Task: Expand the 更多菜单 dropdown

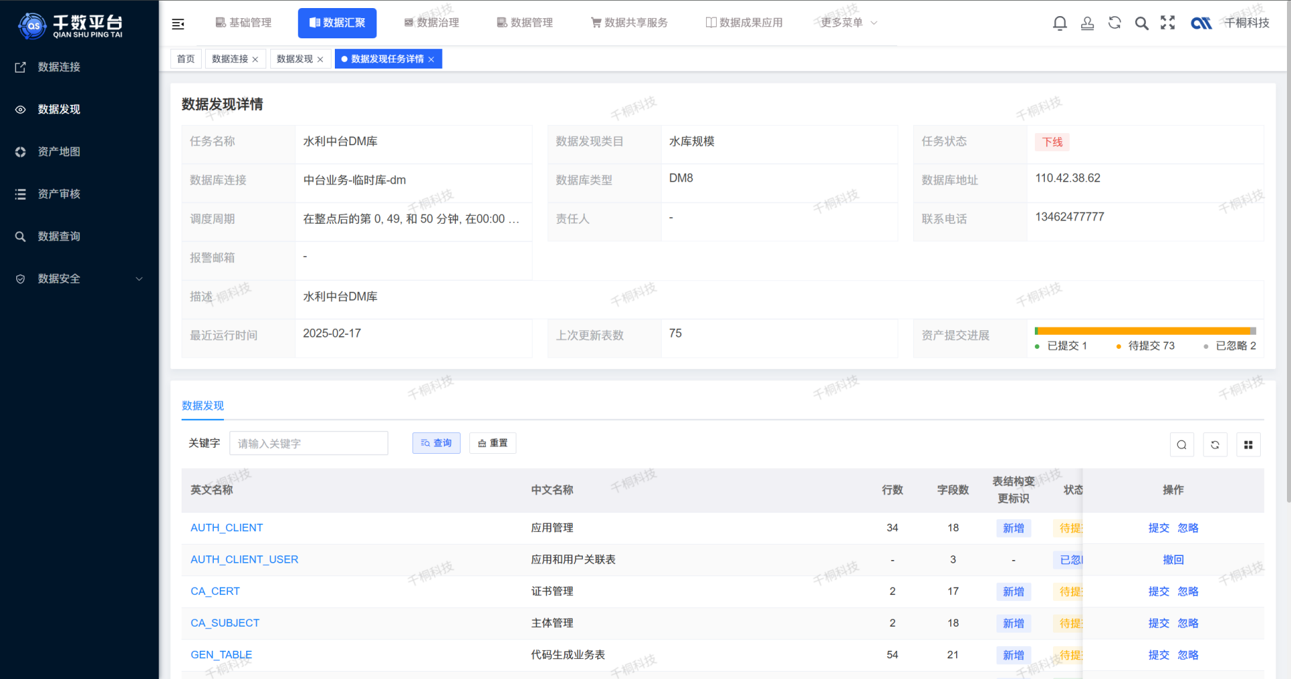Action: pyautogui.click(x=847, y=22)
